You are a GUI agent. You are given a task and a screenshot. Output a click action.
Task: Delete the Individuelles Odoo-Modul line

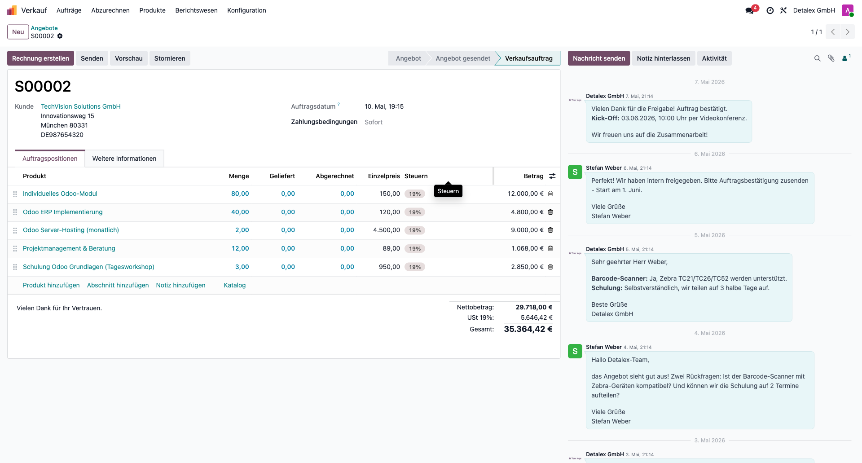550,194
